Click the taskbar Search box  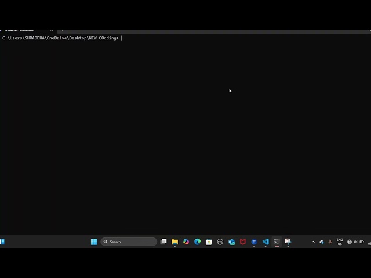(129, 242)
